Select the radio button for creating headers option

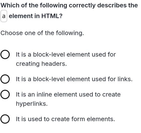coord(5,55)
